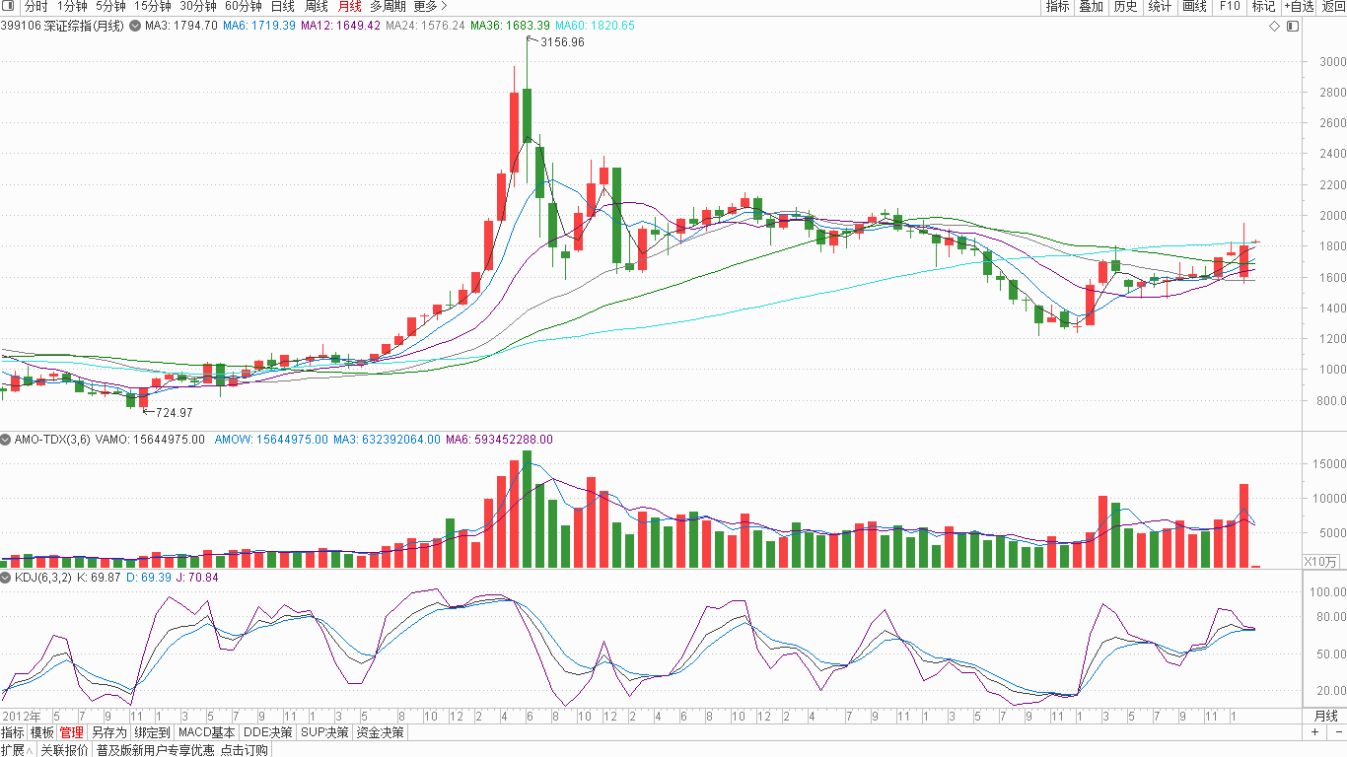Open F10 company info
Image resolution: width=1347 pixels, height=757 pixels.
click(x=1229, y=6)
